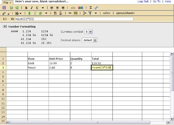Select the 'Item' header cell
Image resolution: width=174 pixels, height=125 pixels.
[38, 59]
